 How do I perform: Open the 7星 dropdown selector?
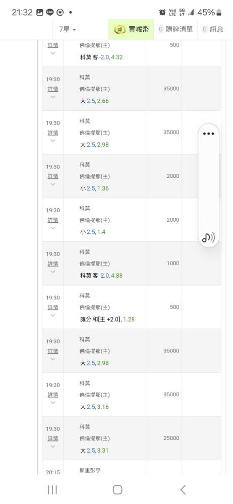coord(67,29)
